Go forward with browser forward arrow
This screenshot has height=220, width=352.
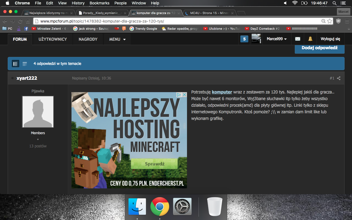pyautogui.click(x=13, y=21)
